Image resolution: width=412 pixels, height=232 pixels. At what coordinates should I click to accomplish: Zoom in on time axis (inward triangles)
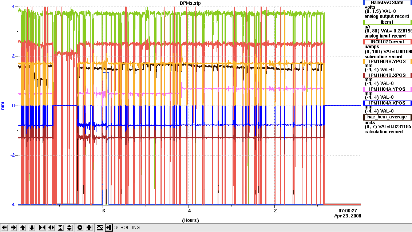[x=42, y=228]
